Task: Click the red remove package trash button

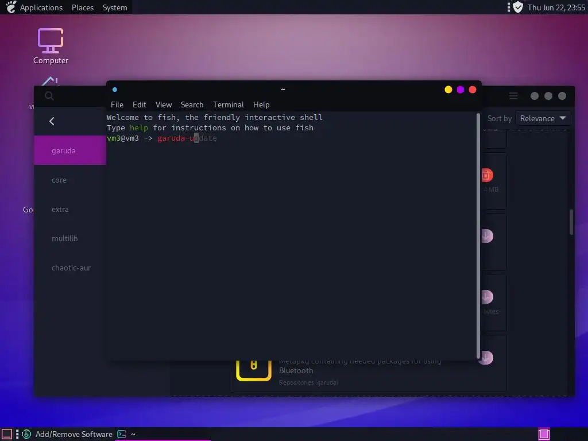Action: [487, 175]
